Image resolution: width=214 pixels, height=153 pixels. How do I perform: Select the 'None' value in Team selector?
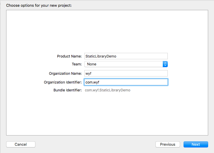92,64
